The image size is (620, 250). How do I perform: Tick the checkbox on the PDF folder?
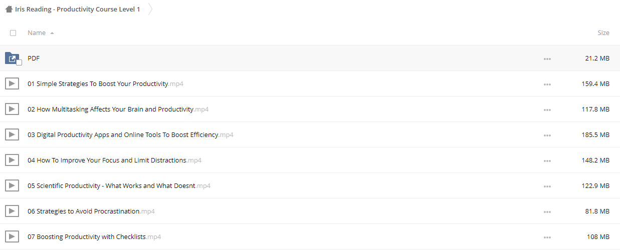[19, 62]
